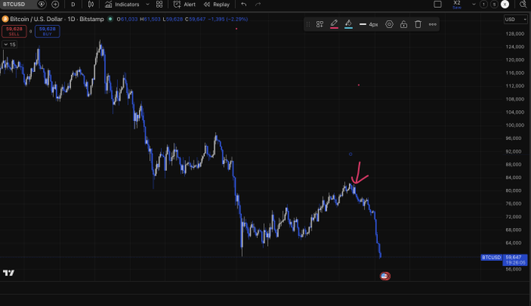Viewport: 531px width, 306px height.
Task: Click the eye icon beside the BTCUSD symbol
Action: [41, 5]
